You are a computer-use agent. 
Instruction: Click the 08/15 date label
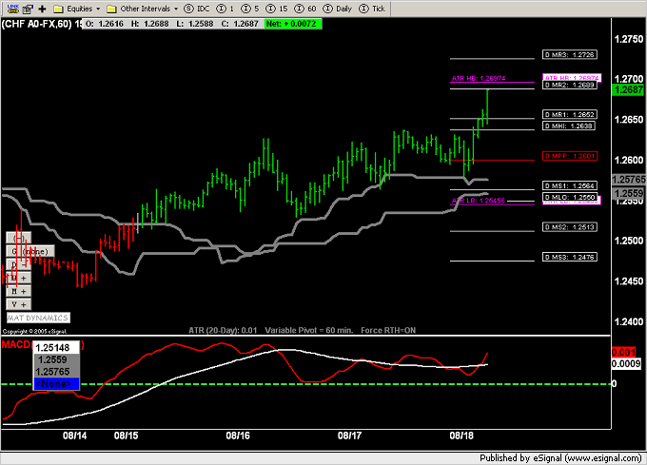tap(126, 436)
